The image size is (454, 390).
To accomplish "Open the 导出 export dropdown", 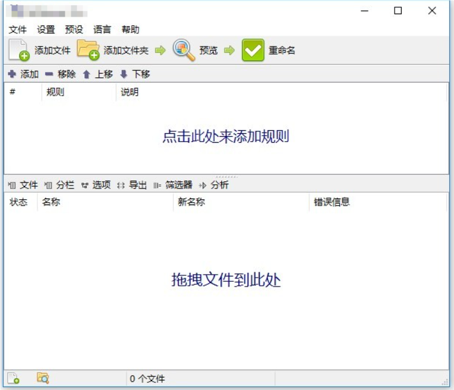I will (132, 185).
